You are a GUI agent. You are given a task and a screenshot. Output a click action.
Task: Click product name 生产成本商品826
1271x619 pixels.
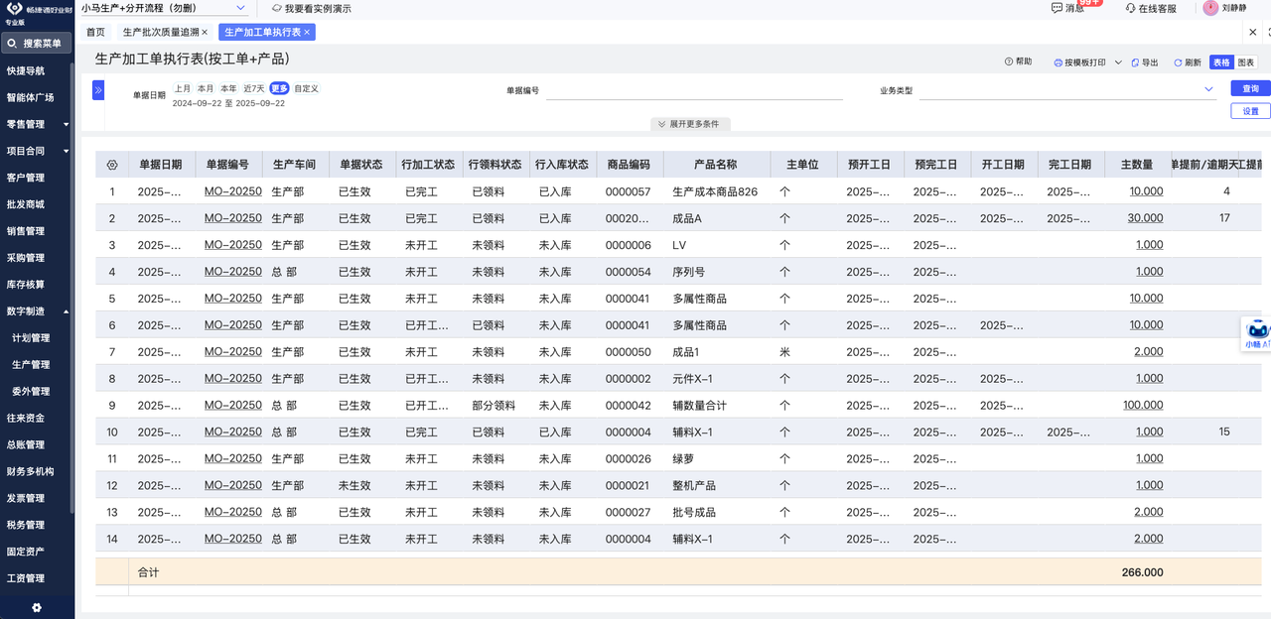tap(715, 191)
